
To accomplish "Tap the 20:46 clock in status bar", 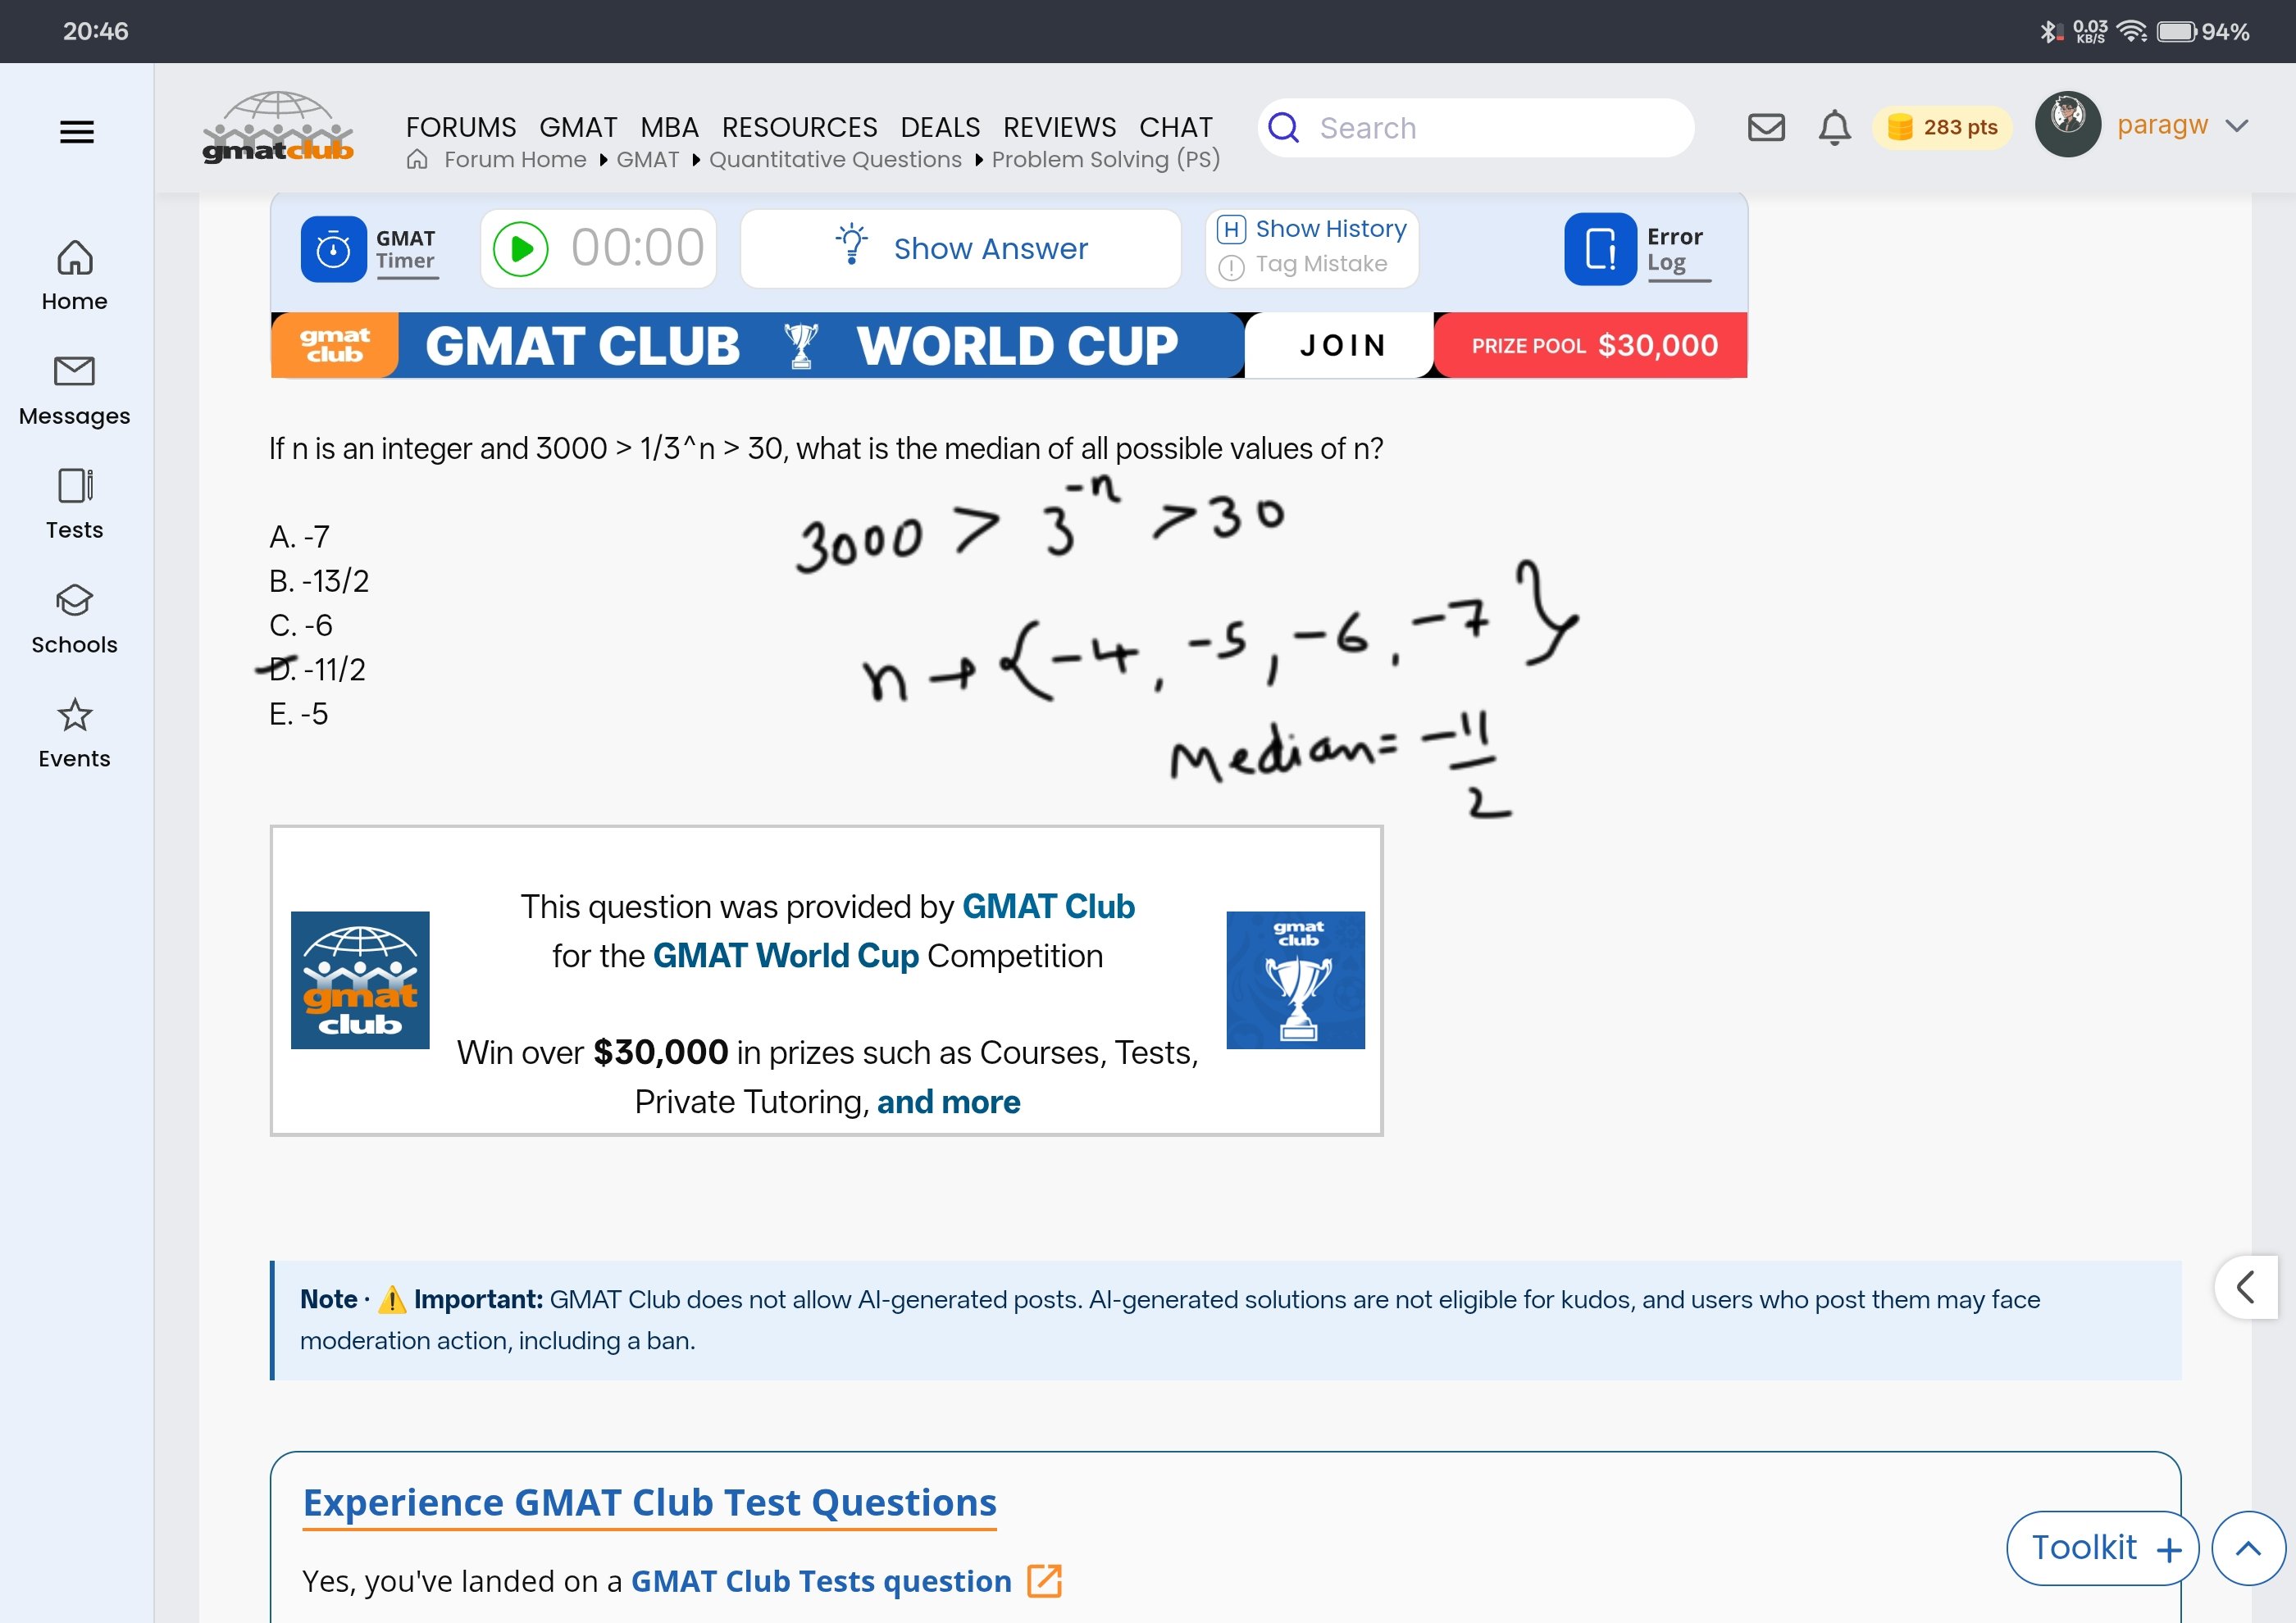I will tap(95, 32).
